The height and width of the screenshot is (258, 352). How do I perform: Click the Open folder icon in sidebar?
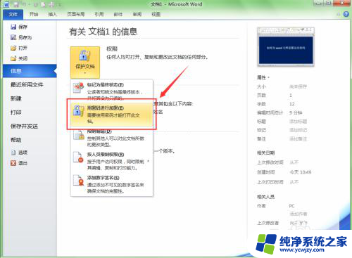13,48
